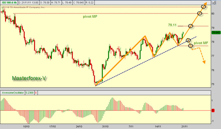Click the red 0 marker on oscillator axis

click(213, 111)
